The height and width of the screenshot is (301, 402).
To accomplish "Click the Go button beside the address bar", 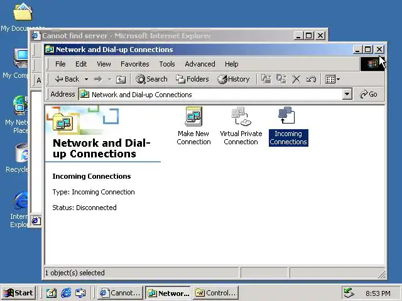I will click(369, 94).
